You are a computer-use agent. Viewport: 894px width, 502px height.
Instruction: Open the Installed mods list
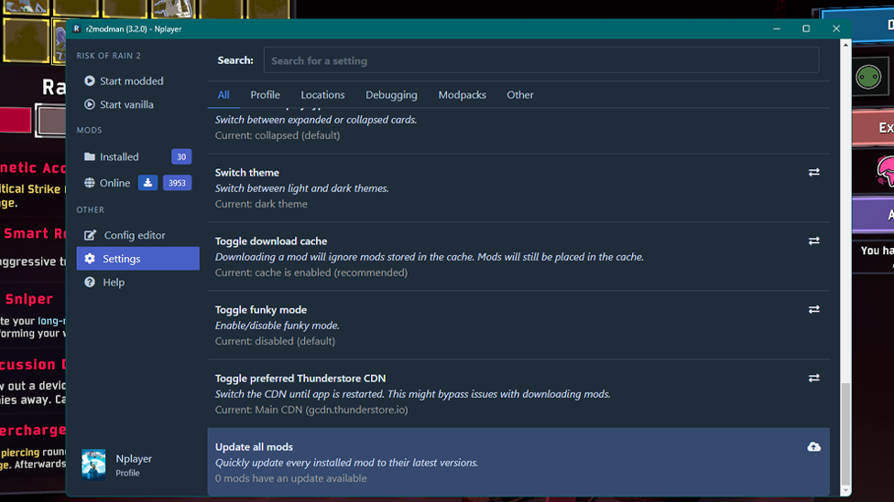coord(120,156)
